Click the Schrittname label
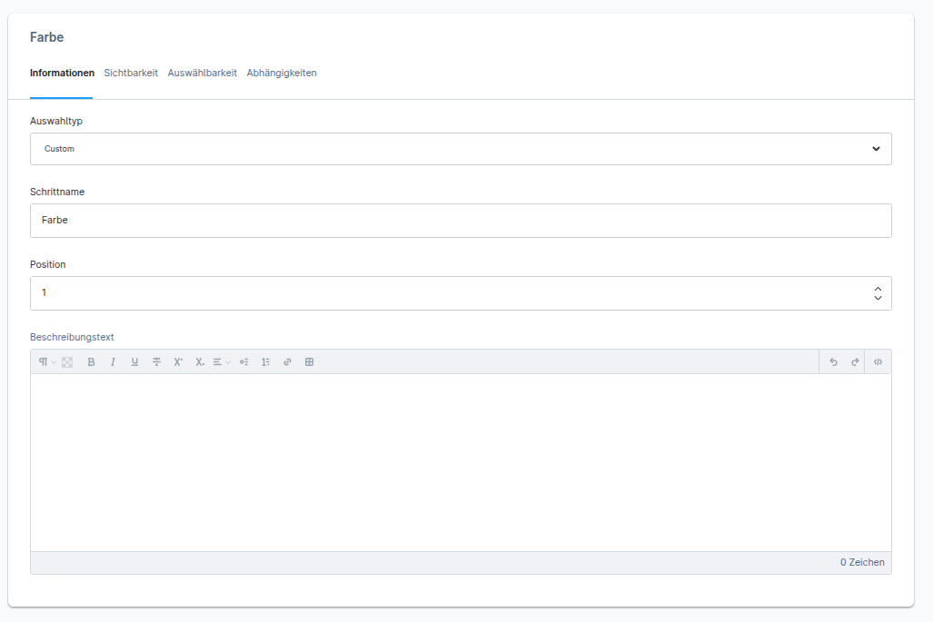The image size is (933, 622). [57, 193]
